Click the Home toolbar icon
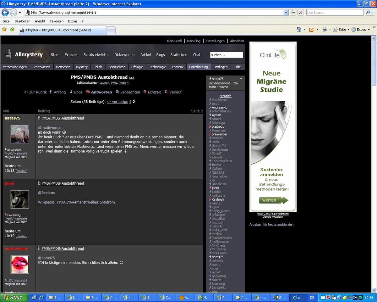The height and width of the screenshot is (302, 377). (299, 30)
